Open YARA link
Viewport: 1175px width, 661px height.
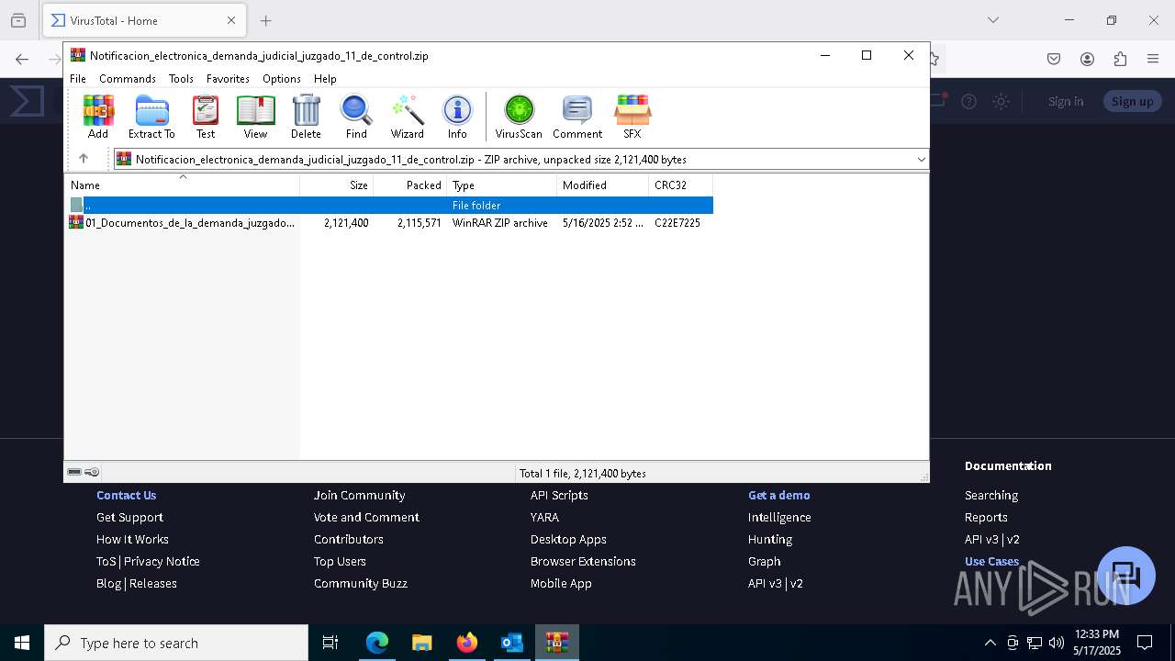pyautogui.click(x=544, y=517)
